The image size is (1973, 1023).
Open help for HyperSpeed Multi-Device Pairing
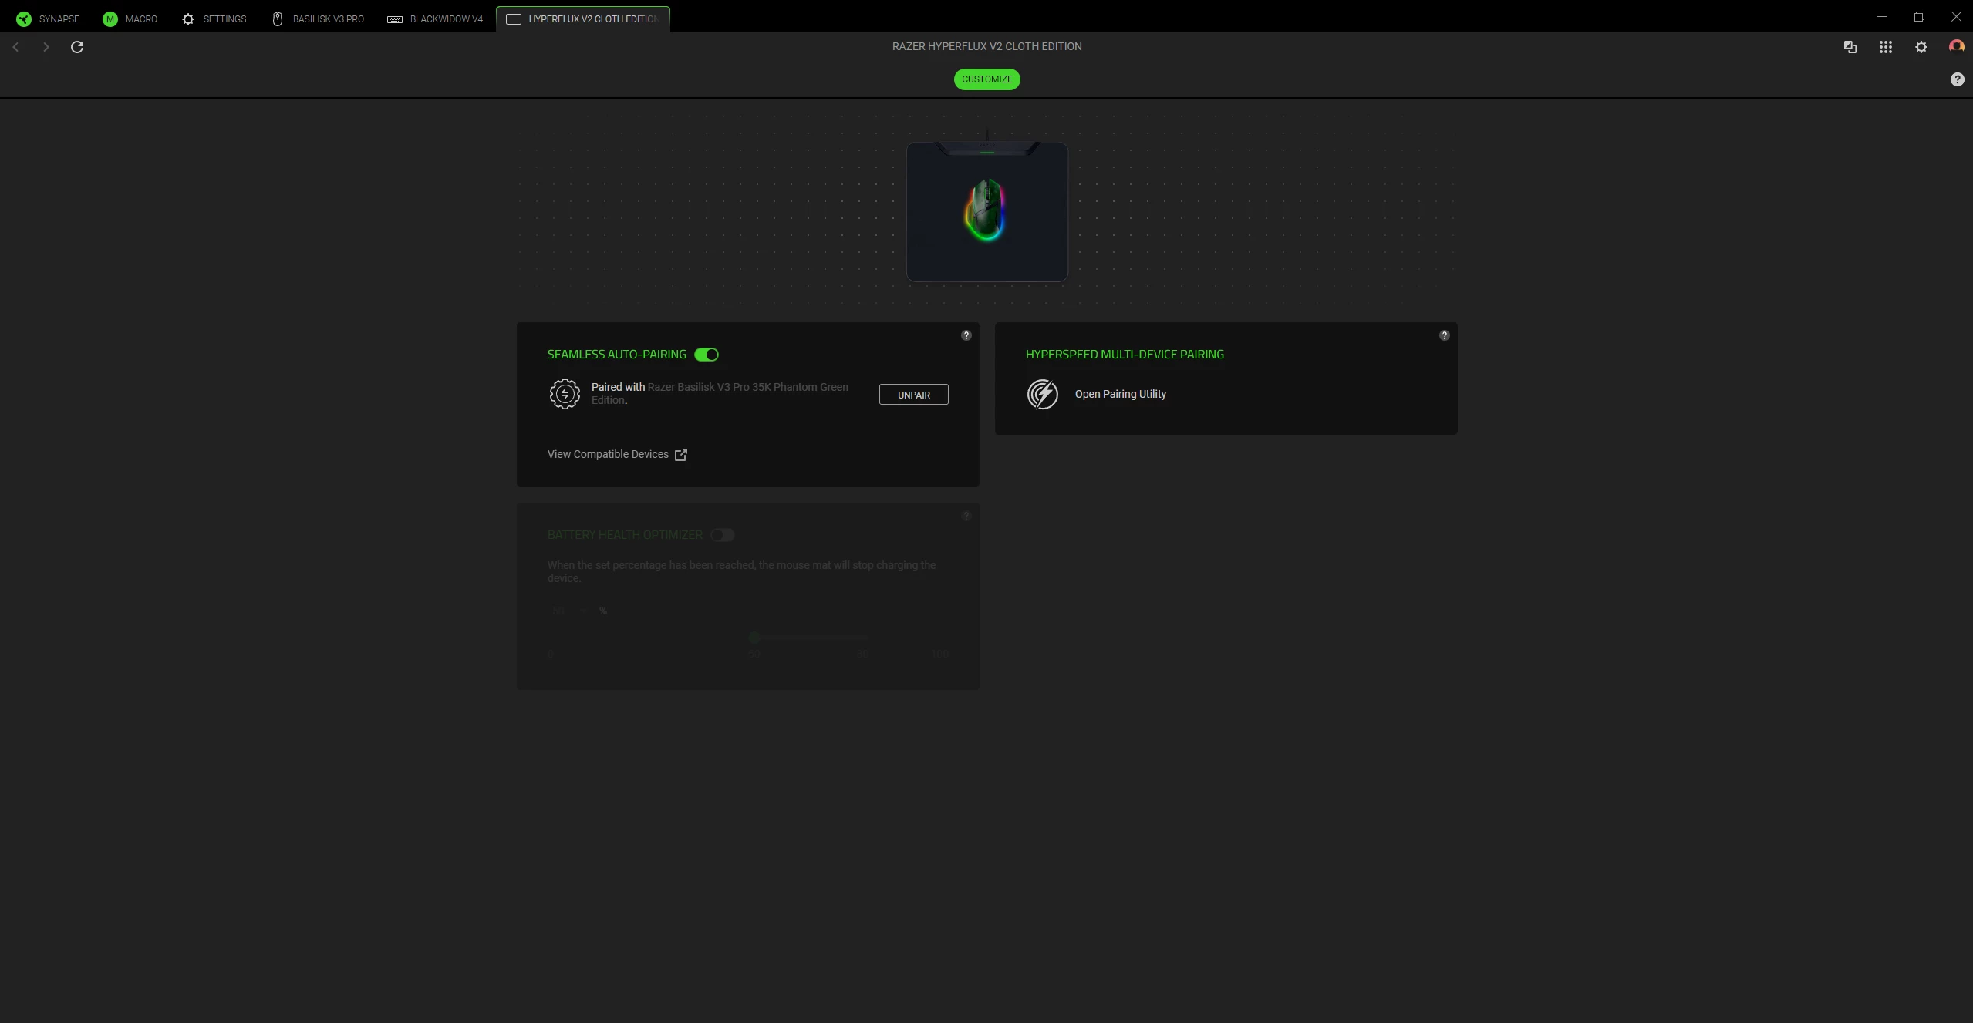1444,335
